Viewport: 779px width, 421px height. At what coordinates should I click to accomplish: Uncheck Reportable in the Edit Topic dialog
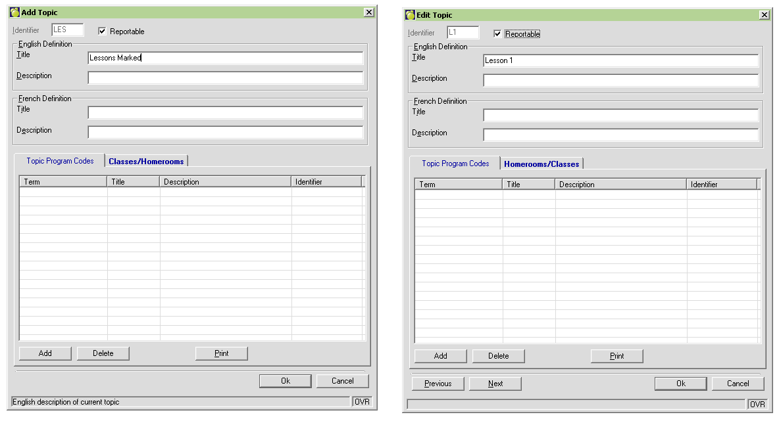(497, 33)
